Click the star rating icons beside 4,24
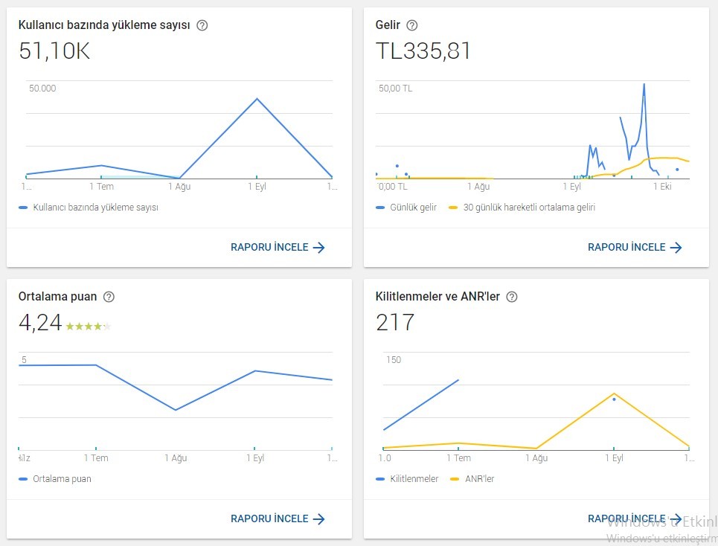 (x=89, y=327)
